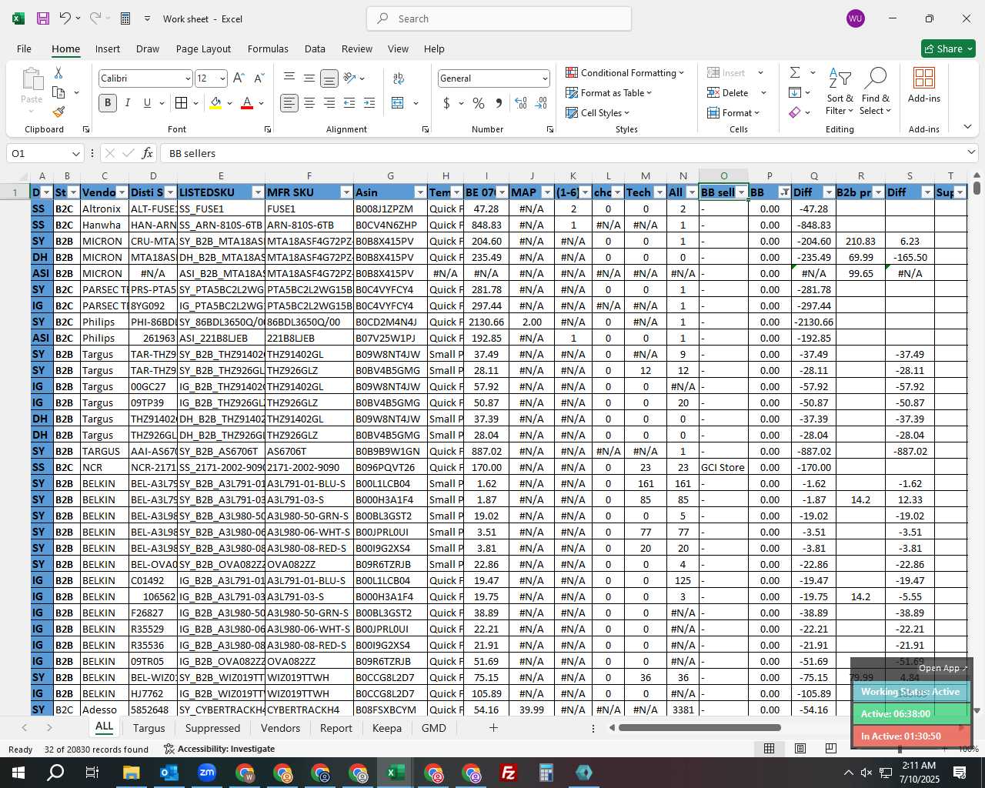Click Accessibility: Investigate in status bar

(219, 749)
